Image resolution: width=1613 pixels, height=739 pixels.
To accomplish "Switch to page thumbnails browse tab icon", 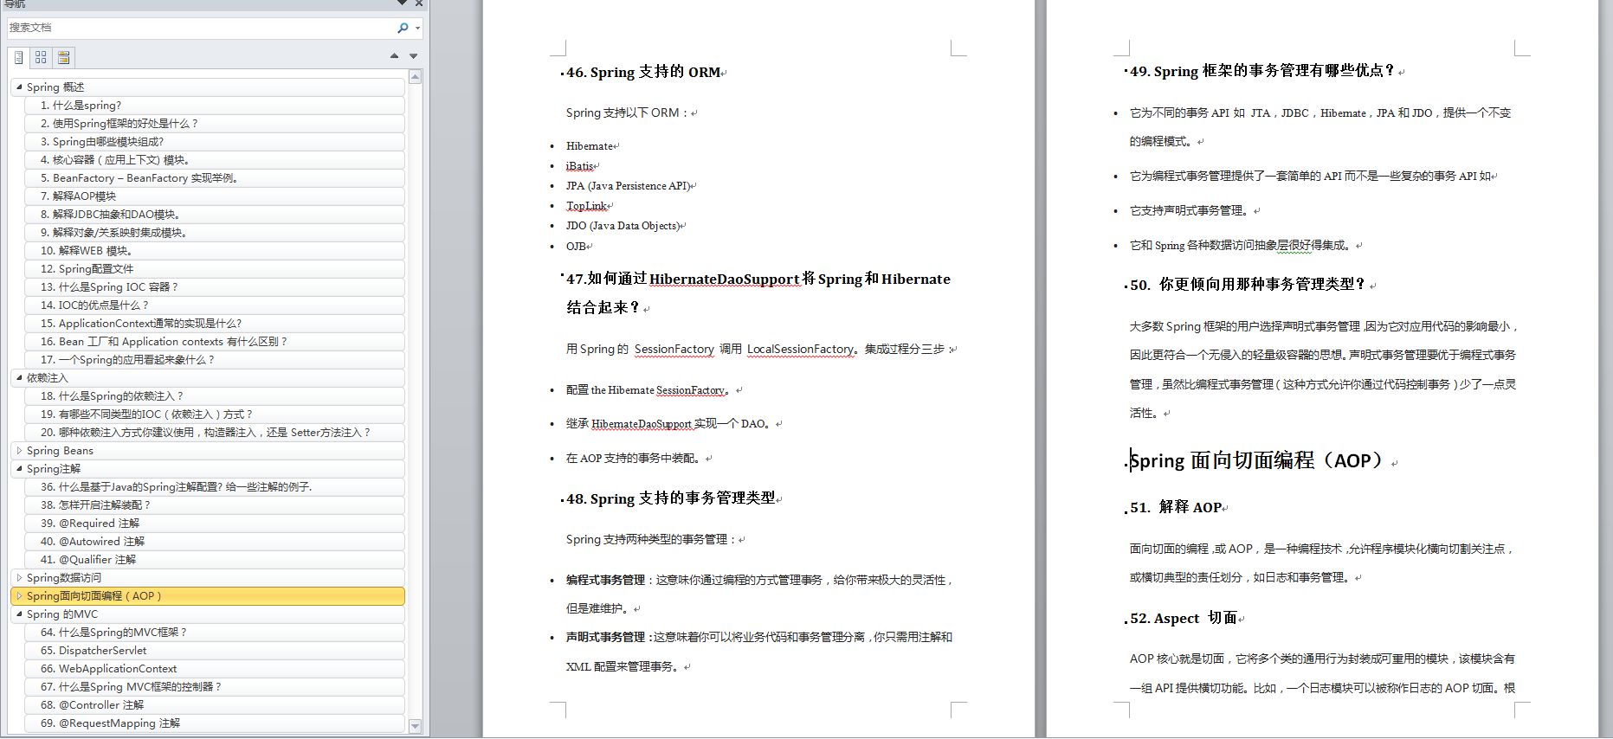I will (41, 57).
